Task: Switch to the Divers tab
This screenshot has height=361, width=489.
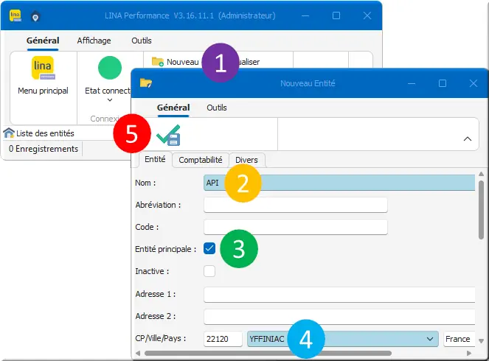Action: click(x=246, y=160)
